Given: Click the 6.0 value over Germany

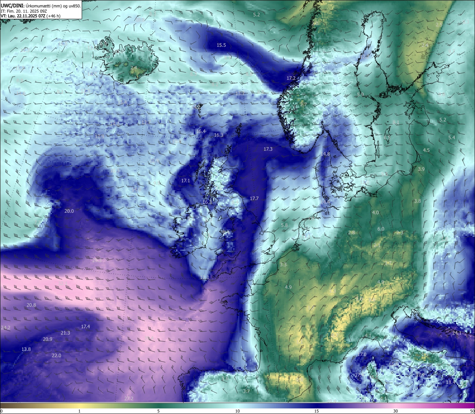Looking at the screenshot, I should pos(381,229).
